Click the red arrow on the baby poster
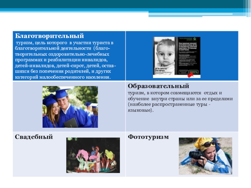The image size is (251, 188). pyautogui.click(x=190, y=75)
